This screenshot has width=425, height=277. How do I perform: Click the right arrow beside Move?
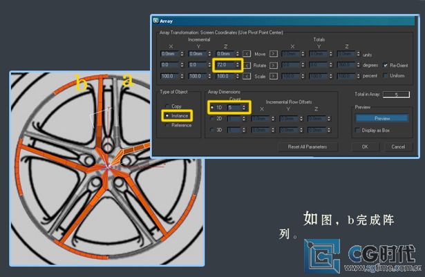(273, 53)
